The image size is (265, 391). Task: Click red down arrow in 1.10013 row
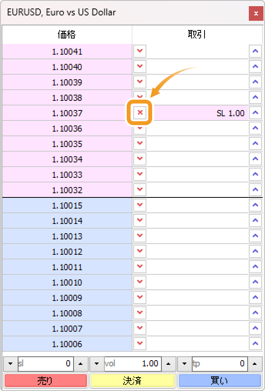pyautogui.click(x=140, y=236)
